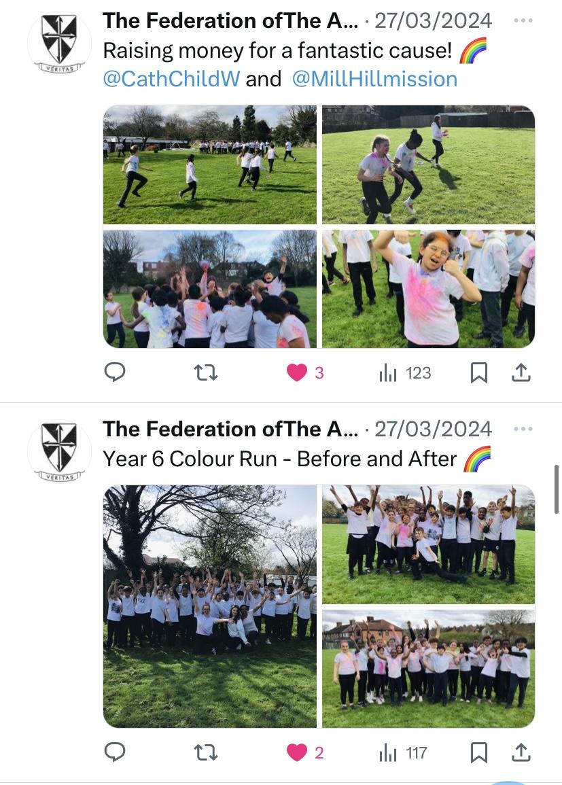
Task: Click the page scrollbar handle on the right
Action: [557, 489]
